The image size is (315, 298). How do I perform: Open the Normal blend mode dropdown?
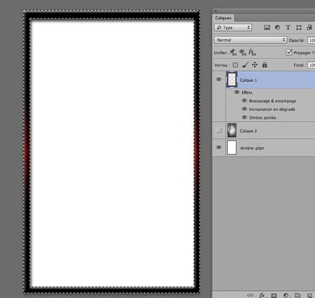pos(251,40)
